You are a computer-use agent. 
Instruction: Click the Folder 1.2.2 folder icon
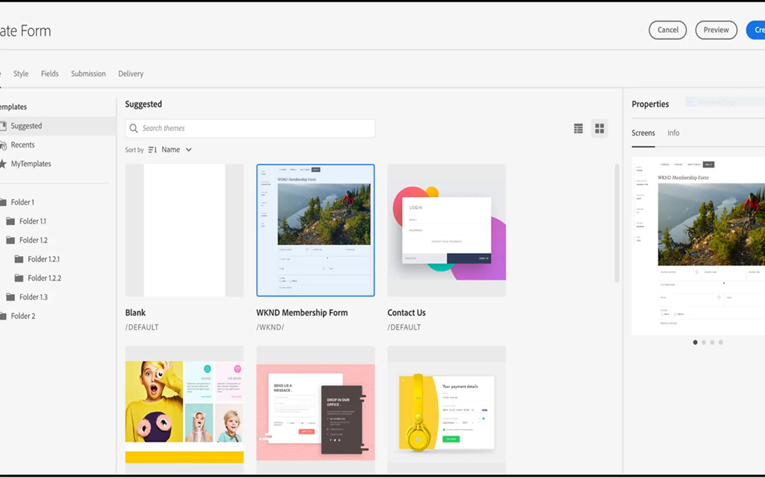[x=19, y=278]
